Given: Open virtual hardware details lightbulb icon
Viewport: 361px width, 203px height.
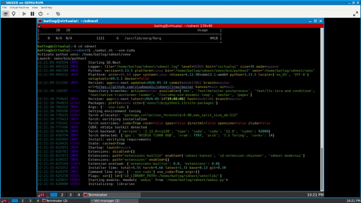Looking at the screenshot, I should click(x=14, y=14).
